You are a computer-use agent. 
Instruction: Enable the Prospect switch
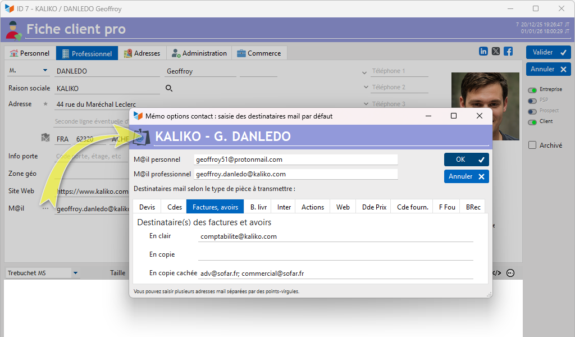tap(532, 111)
